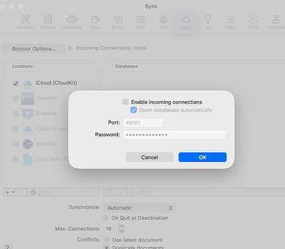Click the WebDAV globe icon
The width and height of the screenshot is (285, 249).
(x=28, y=144)
